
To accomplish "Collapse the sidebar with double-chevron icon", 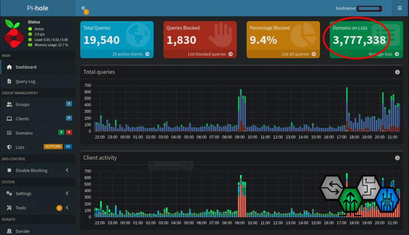I will (x=83, y=8).
